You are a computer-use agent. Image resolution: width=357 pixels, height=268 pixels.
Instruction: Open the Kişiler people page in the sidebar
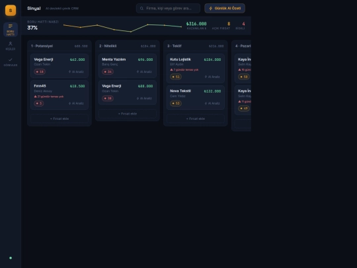tap(11, 46)
